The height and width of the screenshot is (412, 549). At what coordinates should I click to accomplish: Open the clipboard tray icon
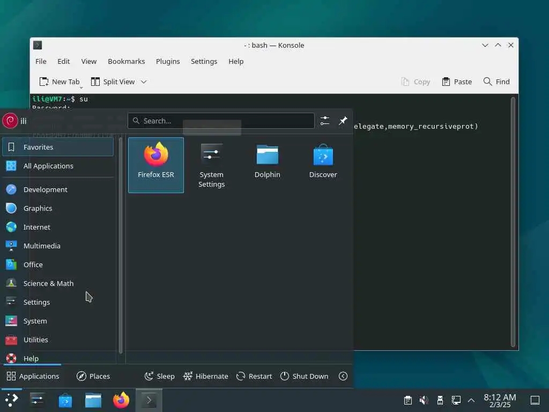pos(408,400)
